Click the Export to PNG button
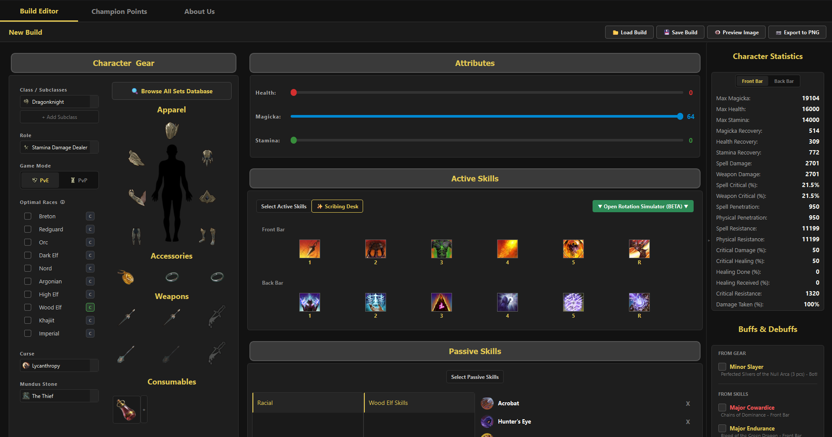Viewport: 832px width, 437px height. point(797,32)
